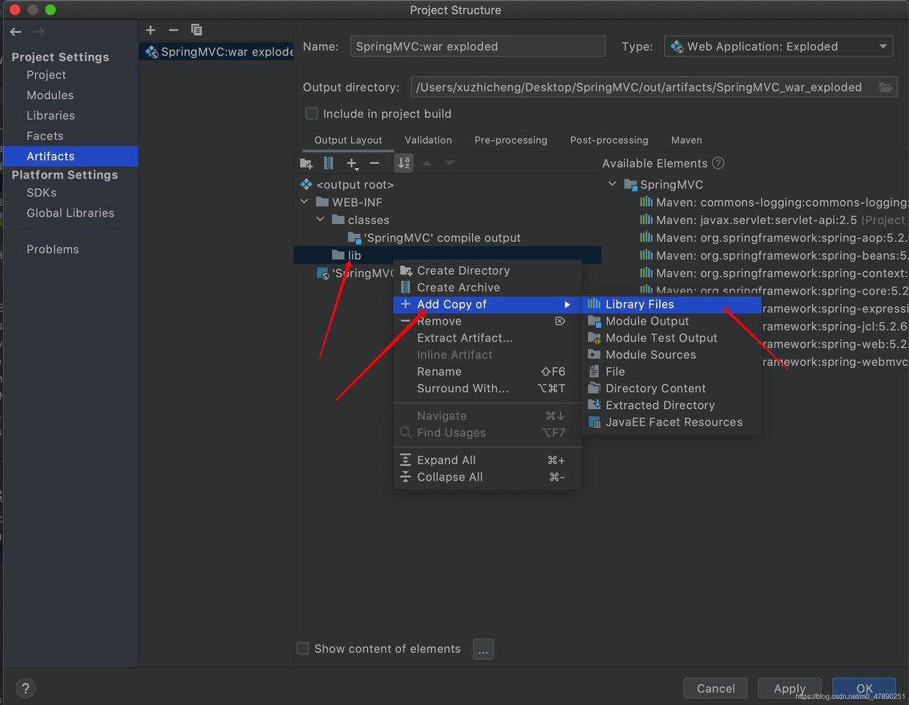The image size is (909, 705).
Task: Select Module Output submenu item
Action: pyautogui.click(x=671, y=321)
